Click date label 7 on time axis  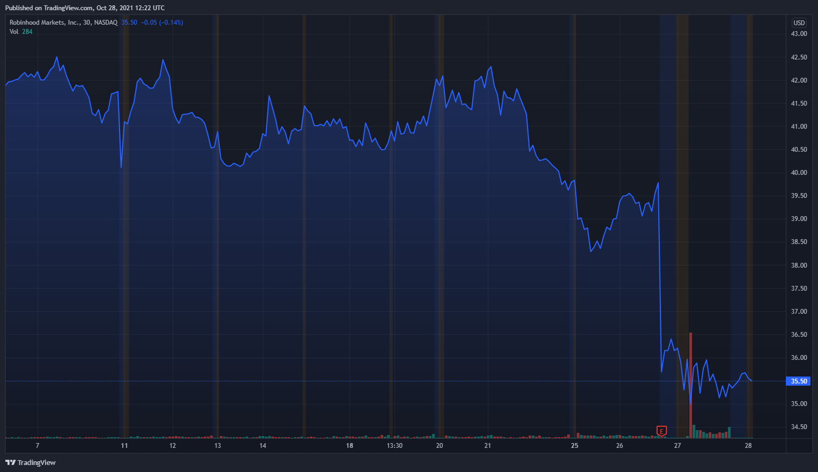coord(38,446)
